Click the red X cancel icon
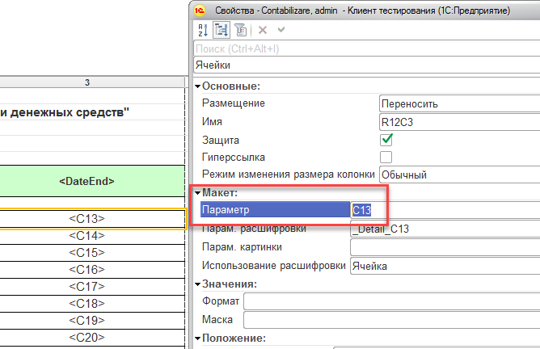Viewport: 540px width, 349px height. coord(262,31)
